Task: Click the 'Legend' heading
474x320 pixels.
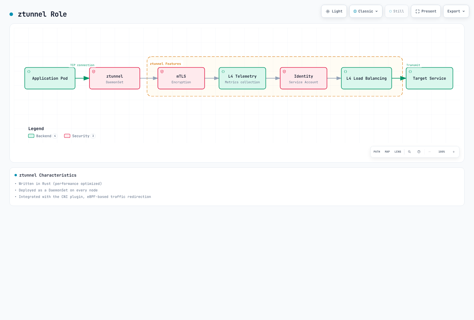Action: (36, 129)
